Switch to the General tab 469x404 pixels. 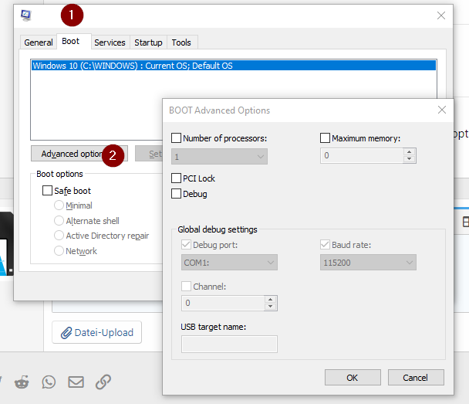point(39,42)
